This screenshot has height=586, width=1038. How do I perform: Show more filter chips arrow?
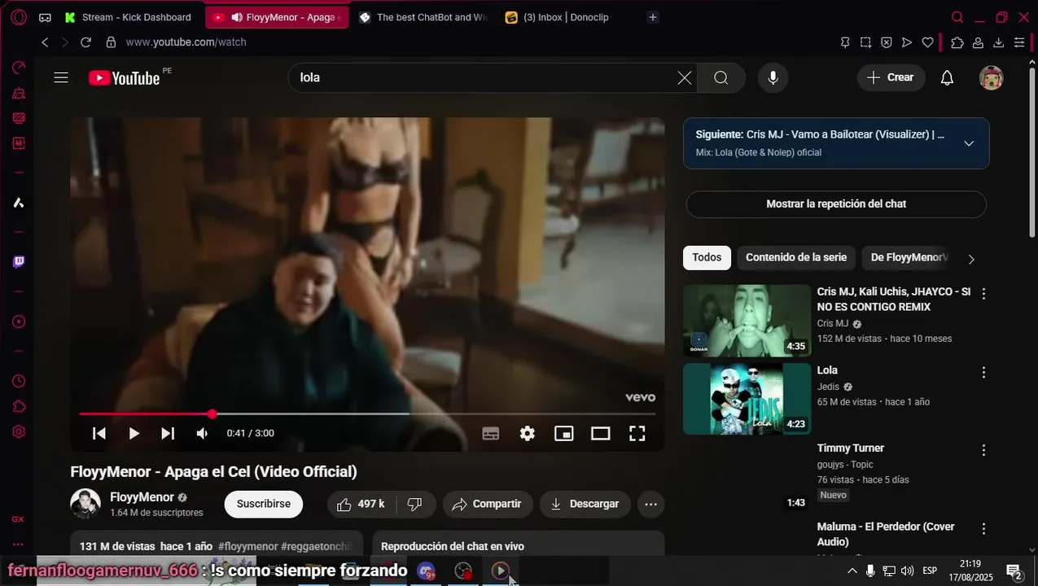click(970, 259)
